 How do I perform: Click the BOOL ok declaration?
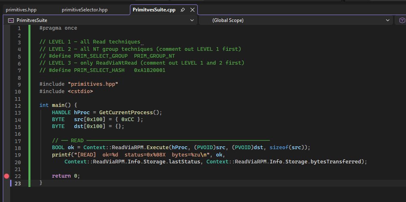tap(63, 148)
